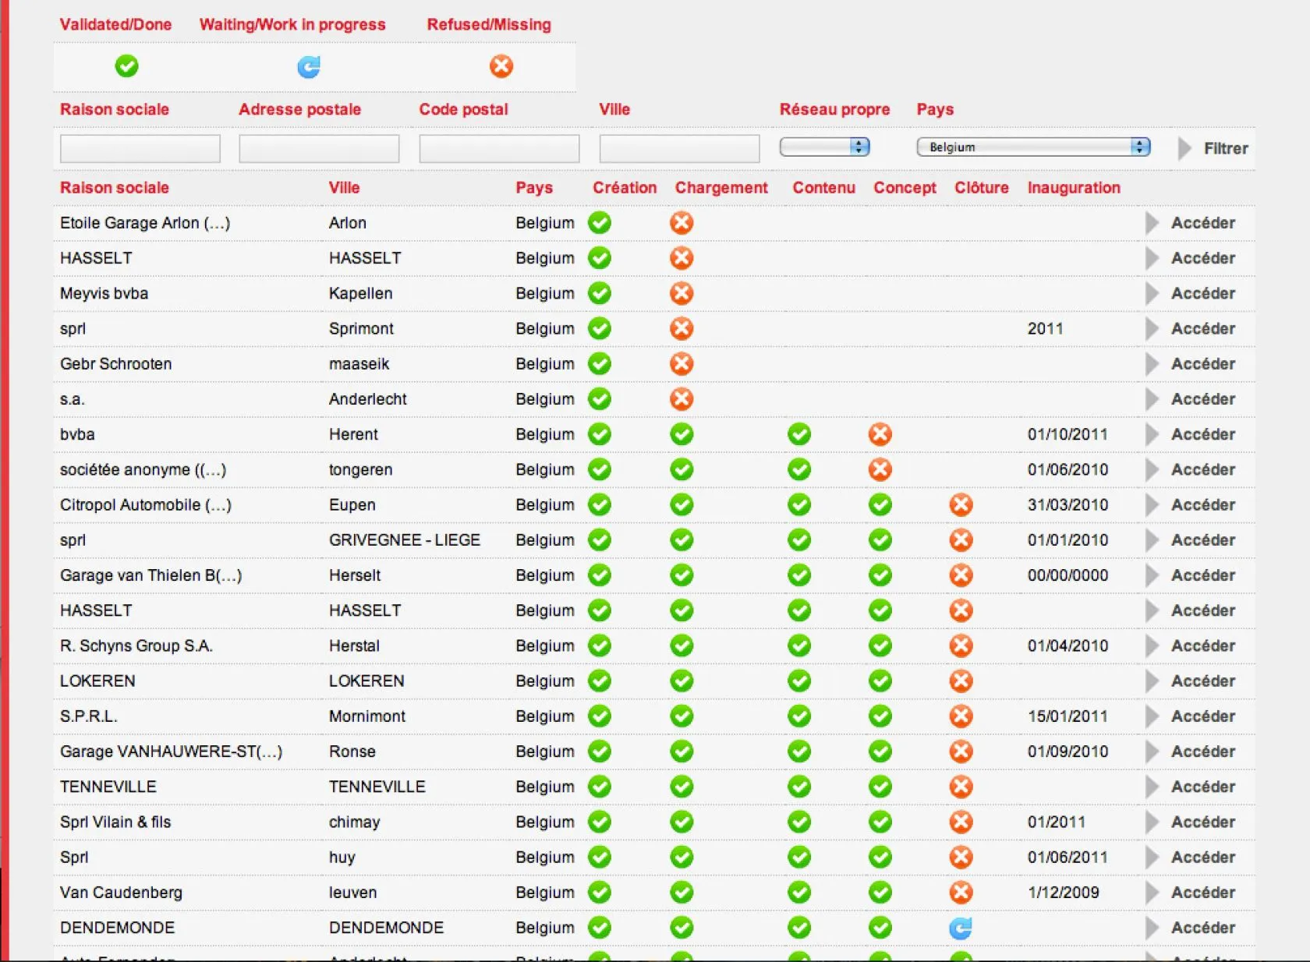Sort table by Ville column header
Viewport: 1310px width, 962px height.
[x=344, y=188]
